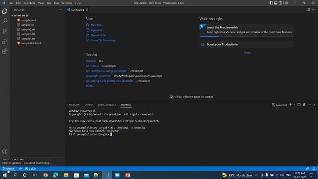
Task: Open Customize Layout icon in title bar
Action: click(287, 3)
